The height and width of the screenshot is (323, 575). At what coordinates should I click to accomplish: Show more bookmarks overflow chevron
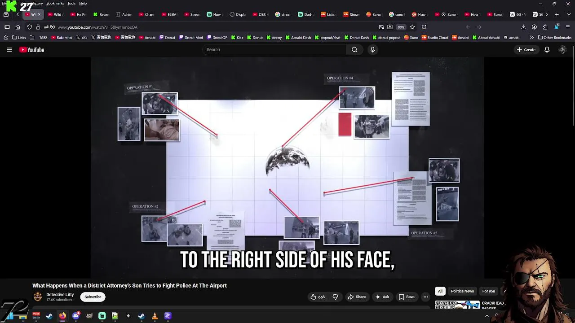[531, 38]
